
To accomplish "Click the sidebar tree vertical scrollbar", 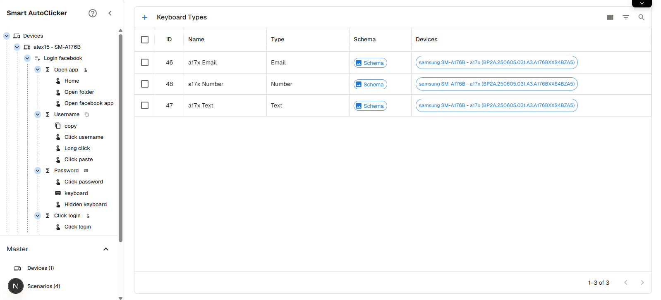I will [120, 136].
